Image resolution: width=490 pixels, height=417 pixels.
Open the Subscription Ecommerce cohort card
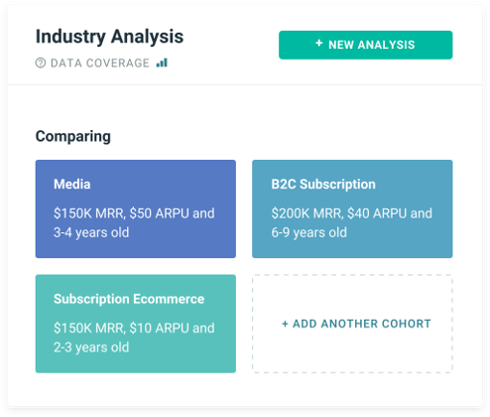click(136, 324)
